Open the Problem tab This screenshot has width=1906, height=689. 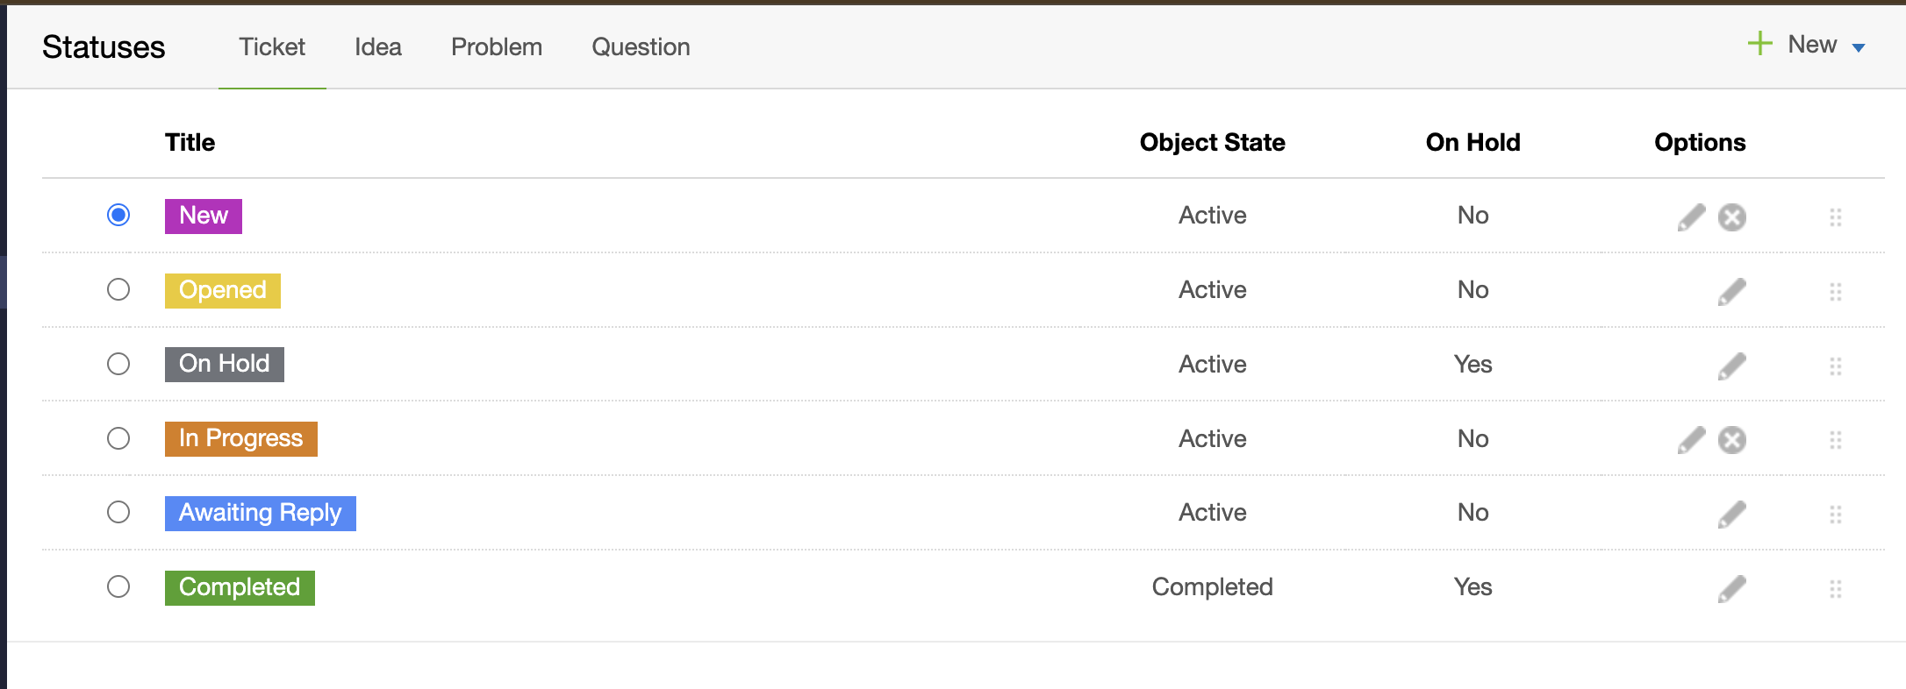(497, 47)
